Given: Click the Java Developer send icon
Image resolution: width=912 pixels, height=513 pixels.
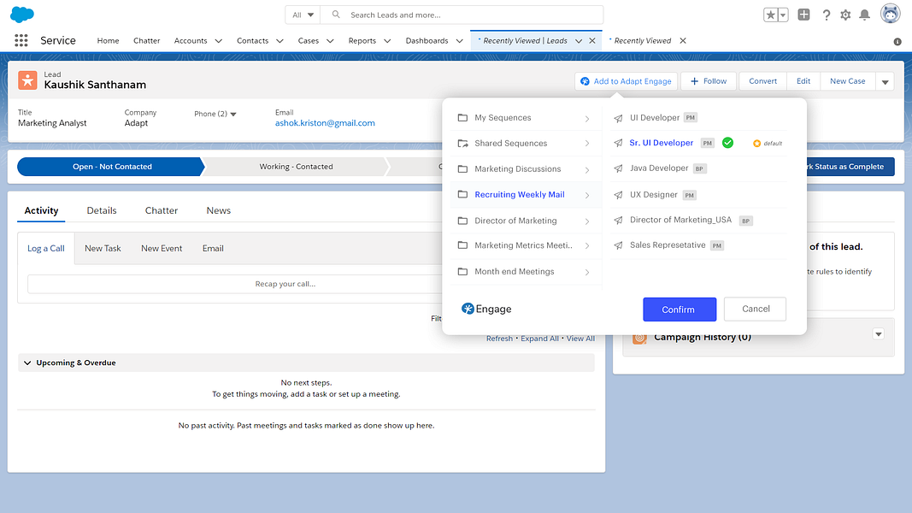Looking at the screenshot, I should pos(618,168).
